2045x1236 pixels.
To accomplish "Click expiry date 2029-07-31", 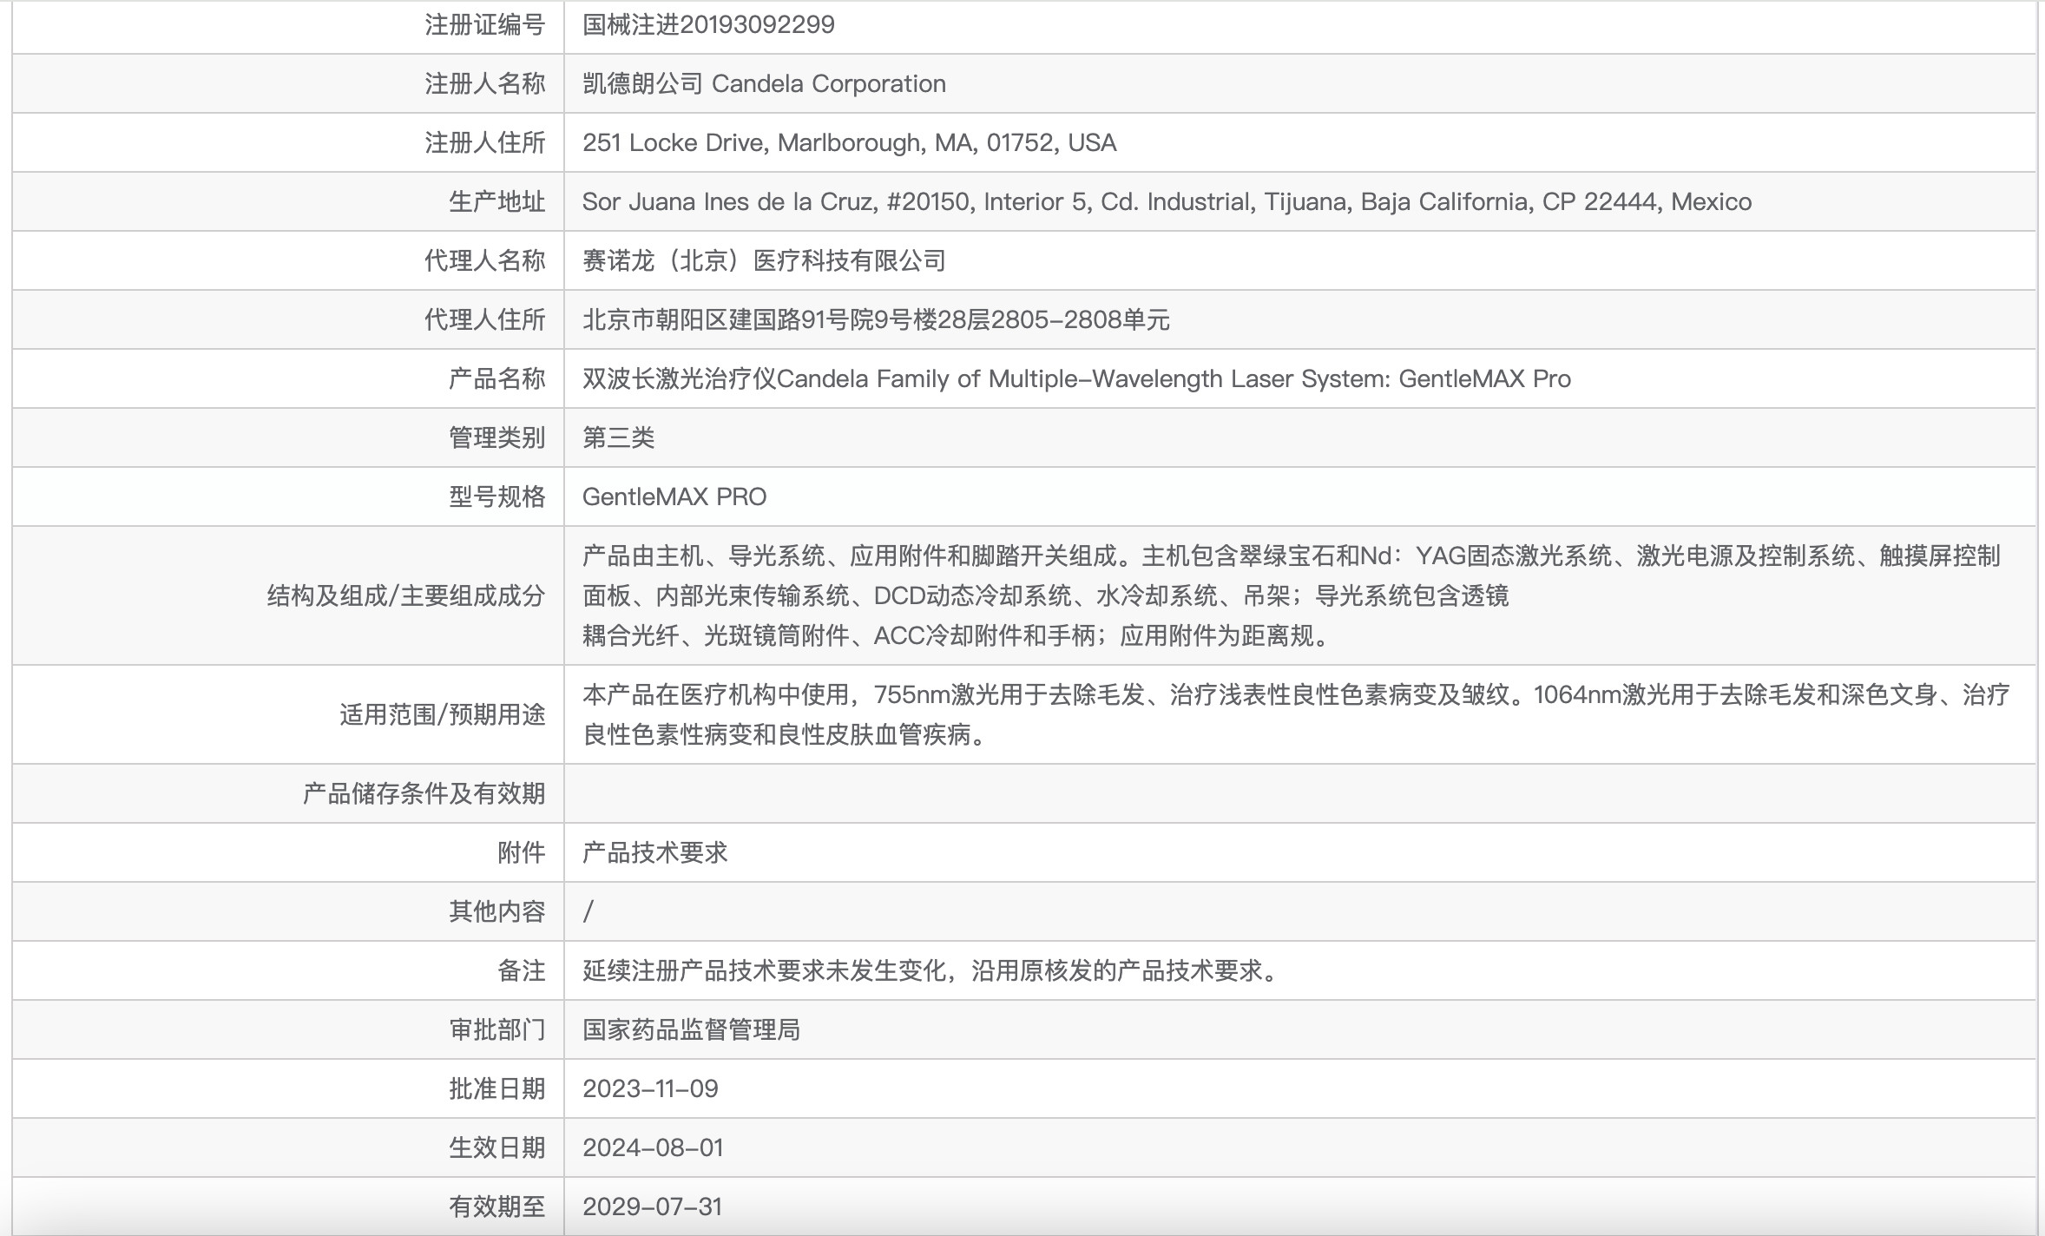I will coord(652,1206).
